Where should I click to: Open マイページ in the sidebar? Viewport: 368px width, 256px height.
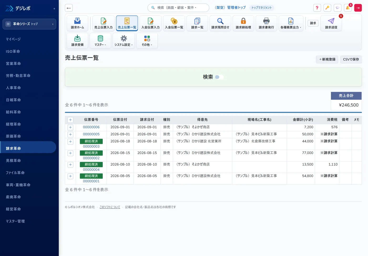tap(28, 39)
